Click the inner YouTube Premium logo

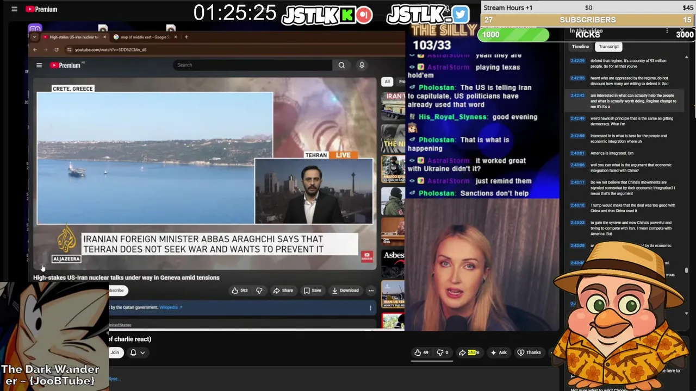66,65
